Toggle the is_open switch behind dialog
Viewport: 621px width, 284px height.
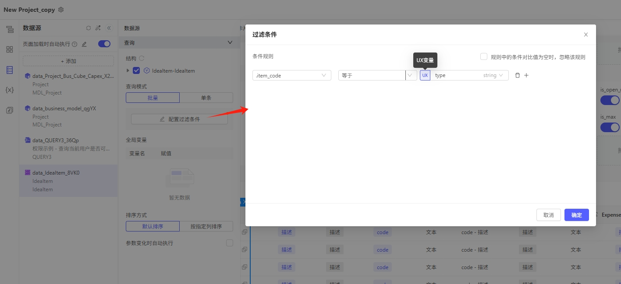[x=610, y=100]
